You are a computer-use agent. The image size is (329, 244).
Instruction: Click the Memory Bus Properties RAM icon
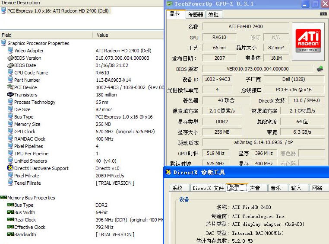tap(3, 197)
